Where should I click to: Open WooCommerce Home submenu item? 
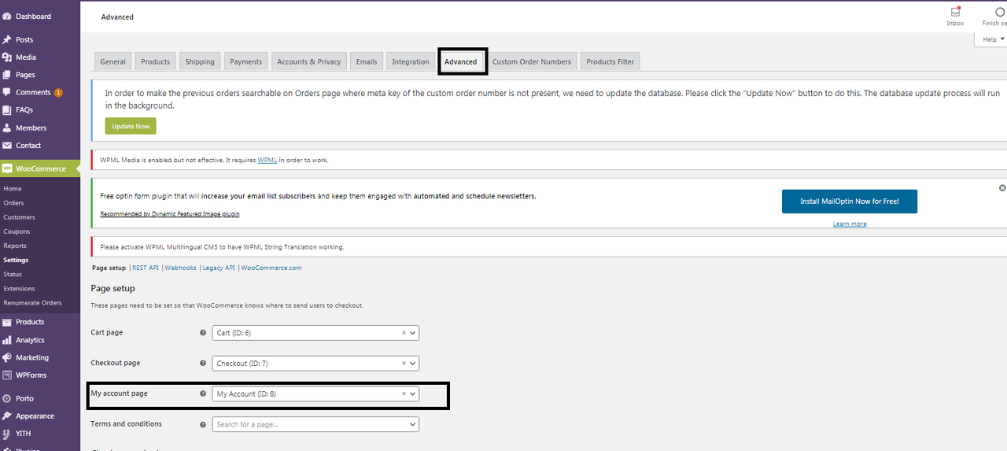13,189
